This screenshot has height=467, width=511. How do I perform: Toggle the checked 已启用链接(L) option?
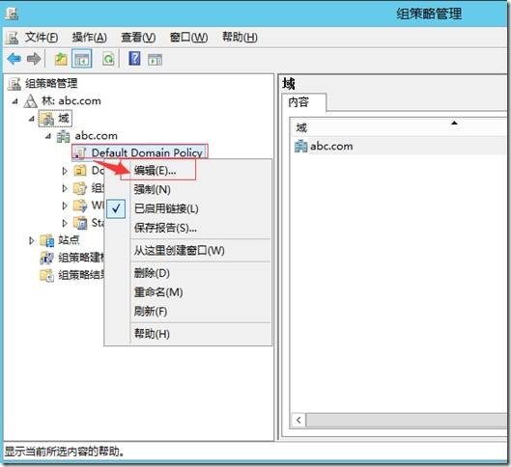pyautogui.click(x=166, y=208)
